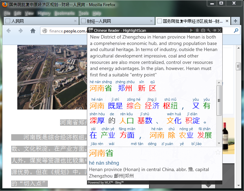Click the word 枢纽 in the reader
The width and height of the screenshot is (244, 191).
coord(170,106)
